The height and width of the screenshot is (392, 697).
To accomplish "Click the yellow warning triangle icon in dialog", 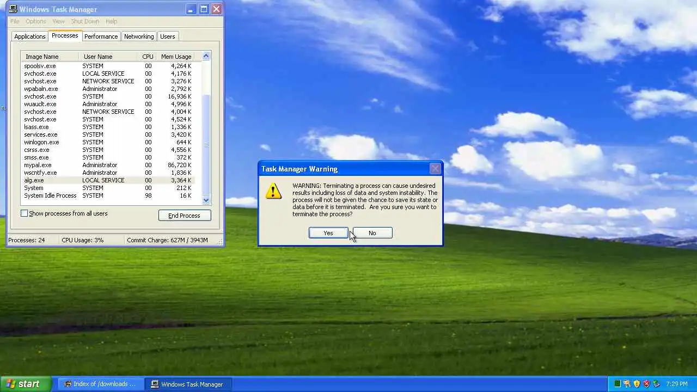I will 273,191.
